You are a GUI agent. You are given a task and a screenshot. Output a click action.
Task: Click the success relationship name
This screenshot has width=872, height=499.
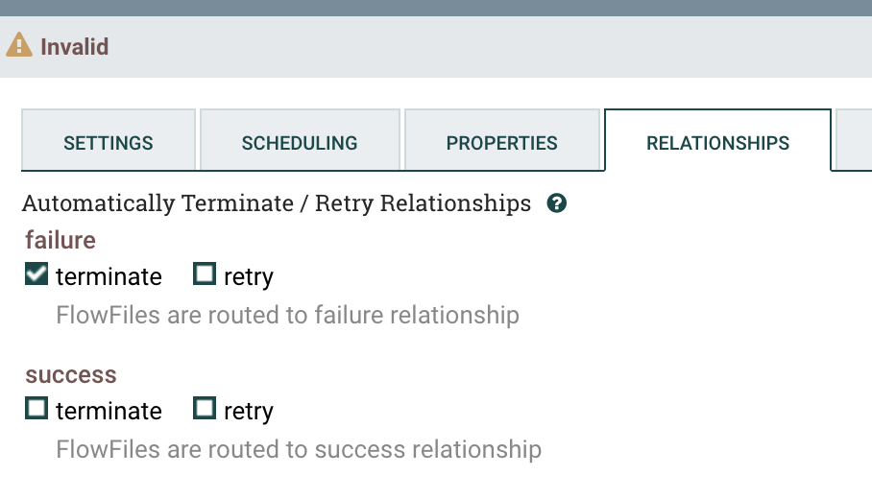click(x=71, y=375)
